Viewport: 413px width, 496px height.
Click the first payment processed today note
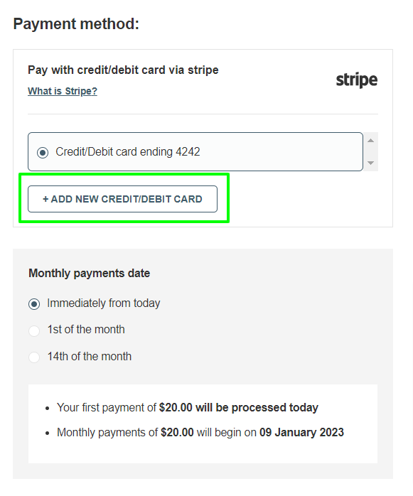tap(188, 407)
